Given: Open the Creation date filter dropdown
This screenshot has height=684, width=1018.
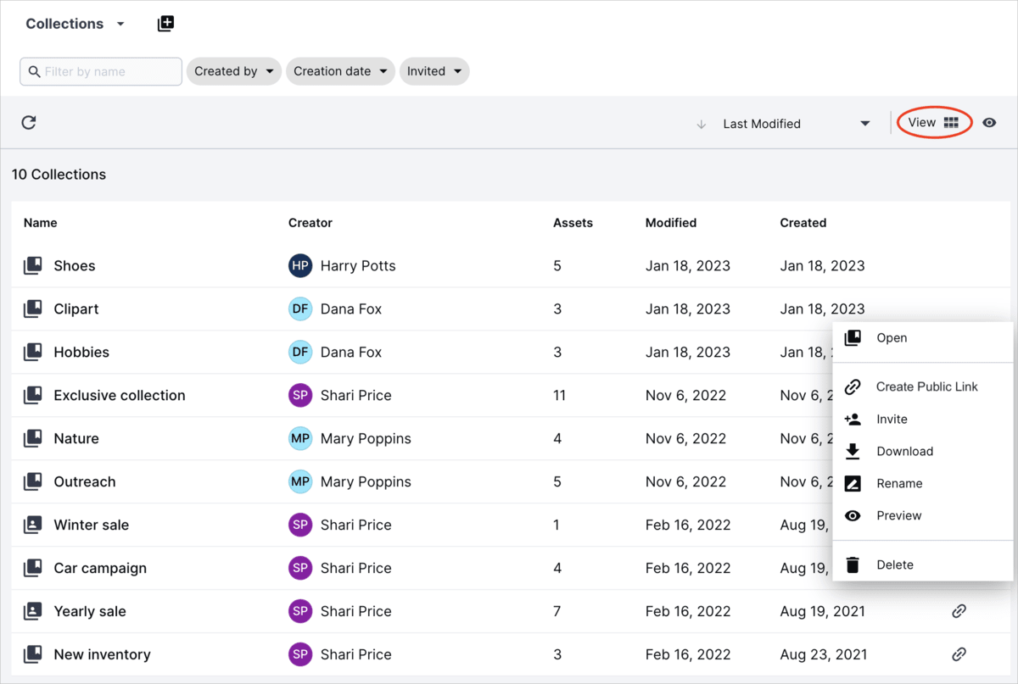Looking at the screenshot, I should (340, 71).
